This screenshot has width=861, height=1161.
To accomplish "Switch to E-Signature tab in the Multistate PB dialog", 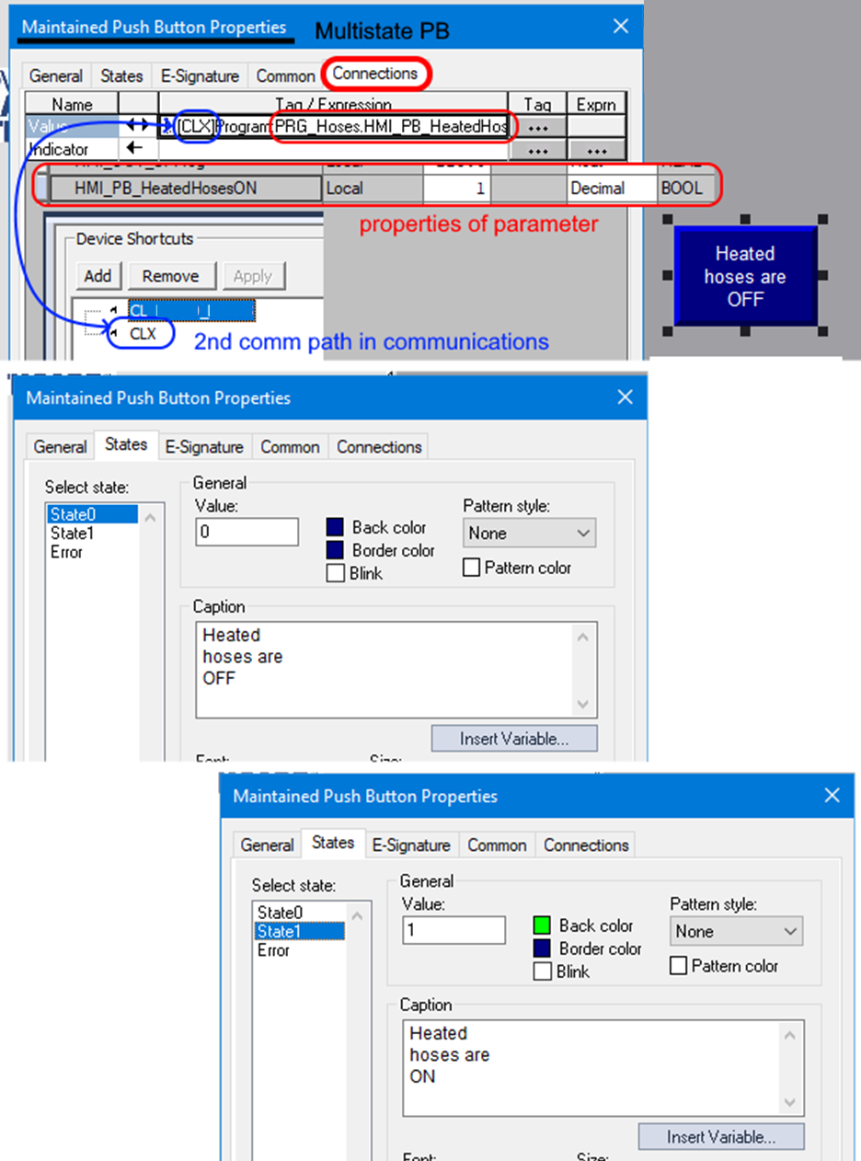I will 200,76.
